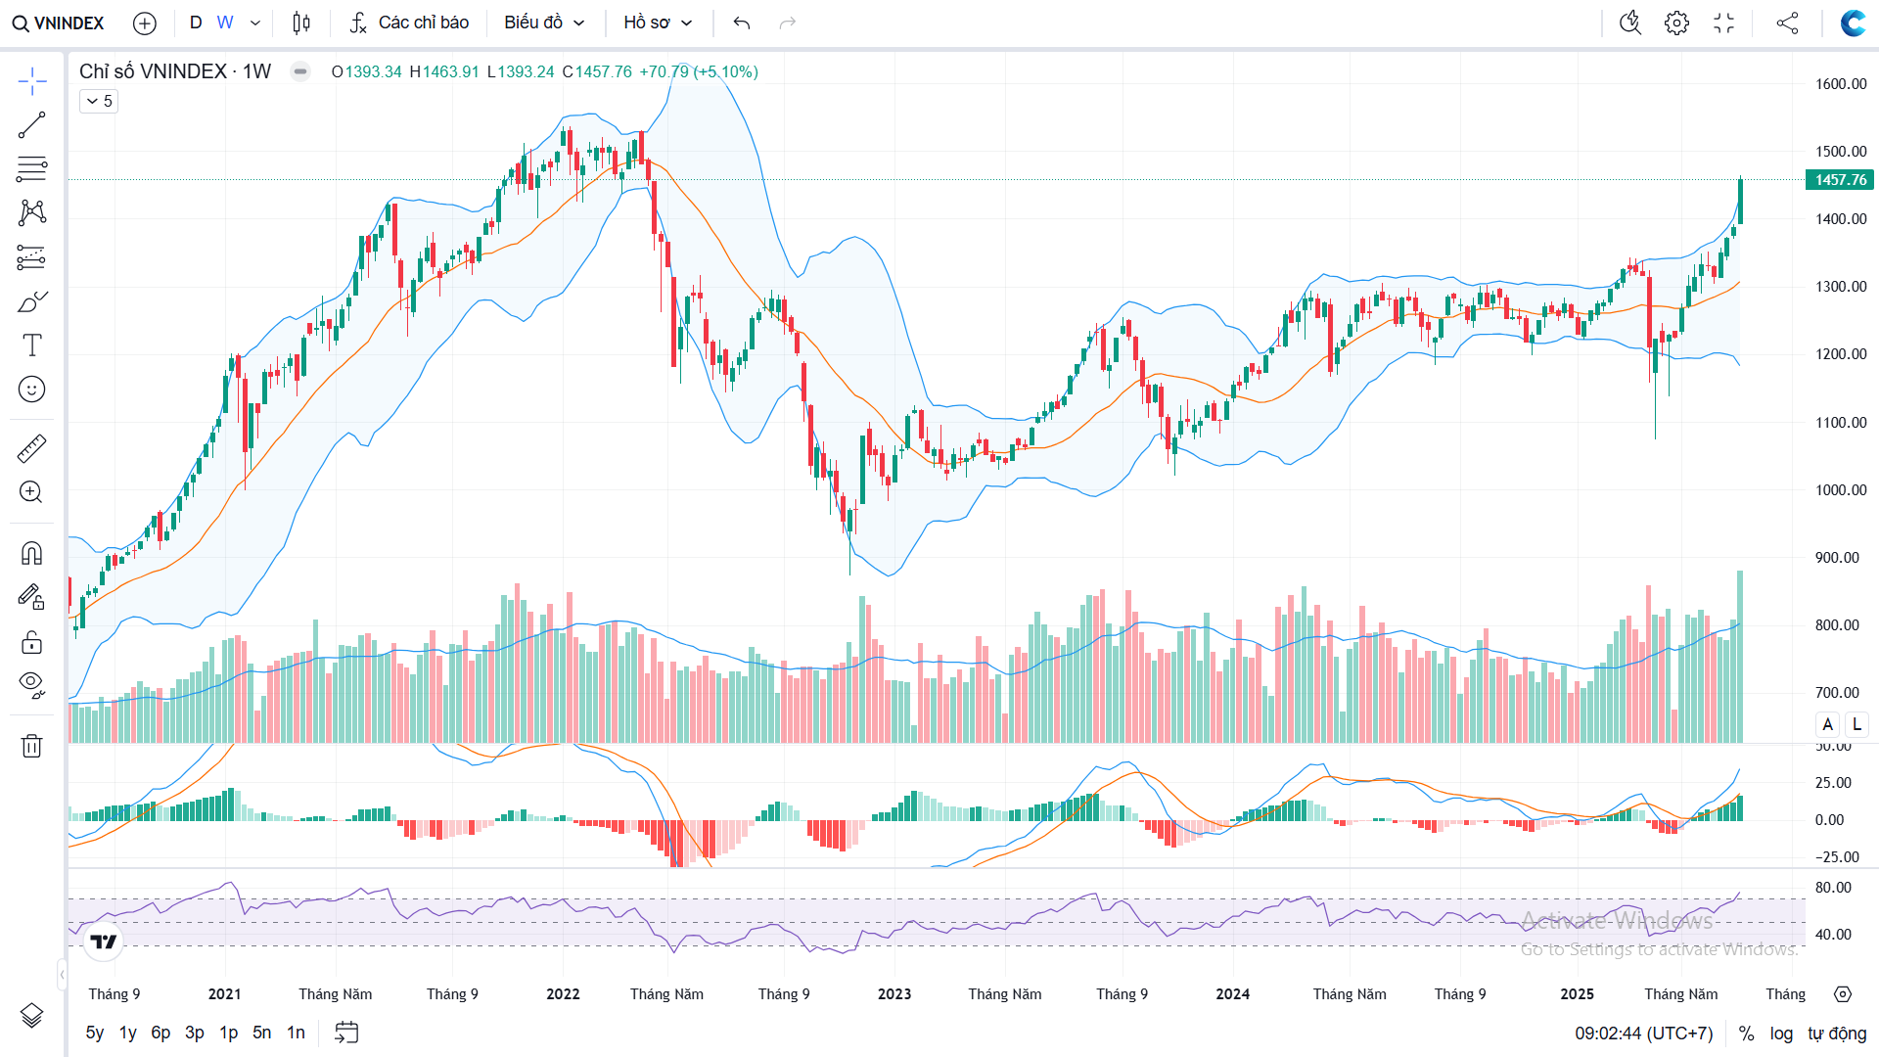Toggle log scale on price axis
This screenshot has width=1879, height=1057.
tap(1781, 1034)
